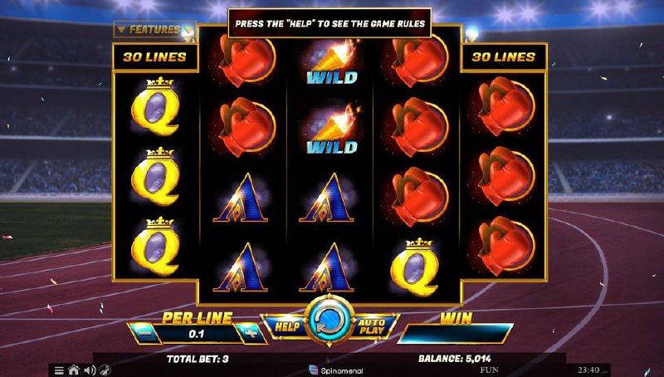Image resolution: width=664 pixels, height=377 pixels.
Task: Go to the home icon
Action: click(x=74, y=370)
